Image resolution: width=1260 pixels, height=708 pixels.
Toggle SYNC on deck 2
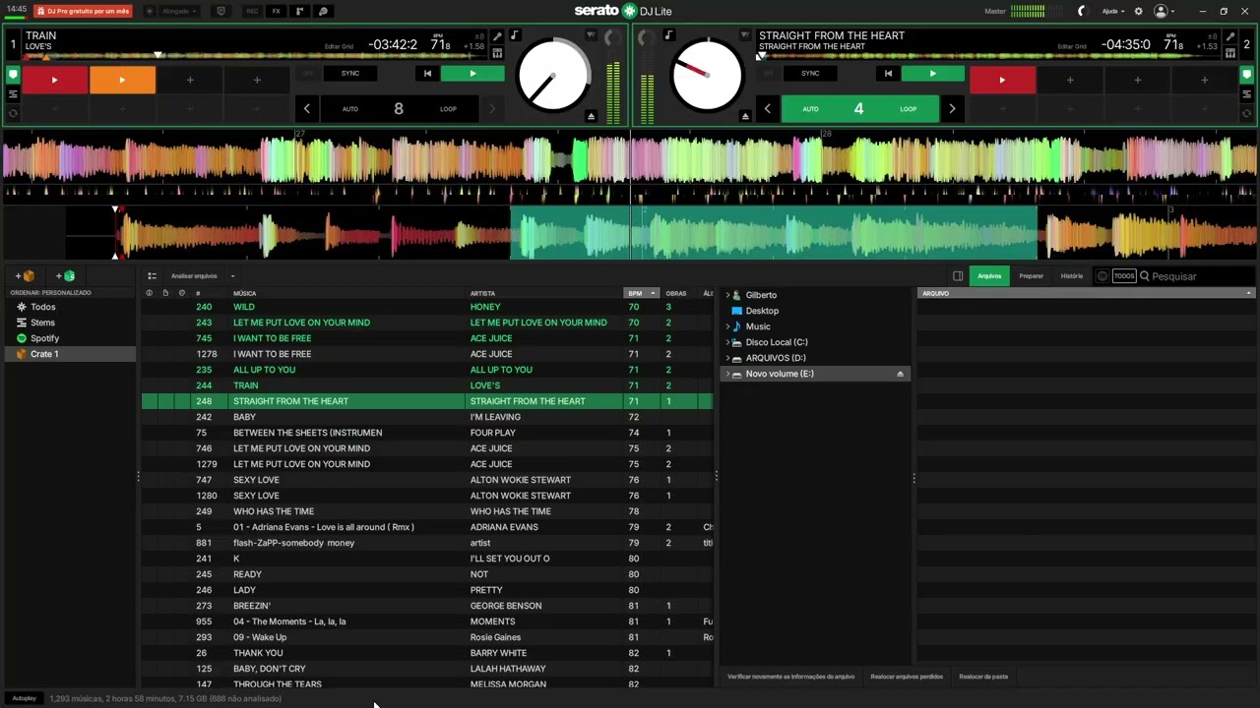click(x=810, y=74)
